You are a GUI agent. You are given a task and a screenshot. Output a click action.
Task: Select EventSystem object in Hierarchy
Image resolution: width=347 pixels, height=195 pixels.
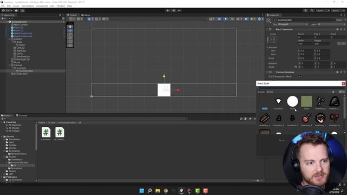pos(21,74)
